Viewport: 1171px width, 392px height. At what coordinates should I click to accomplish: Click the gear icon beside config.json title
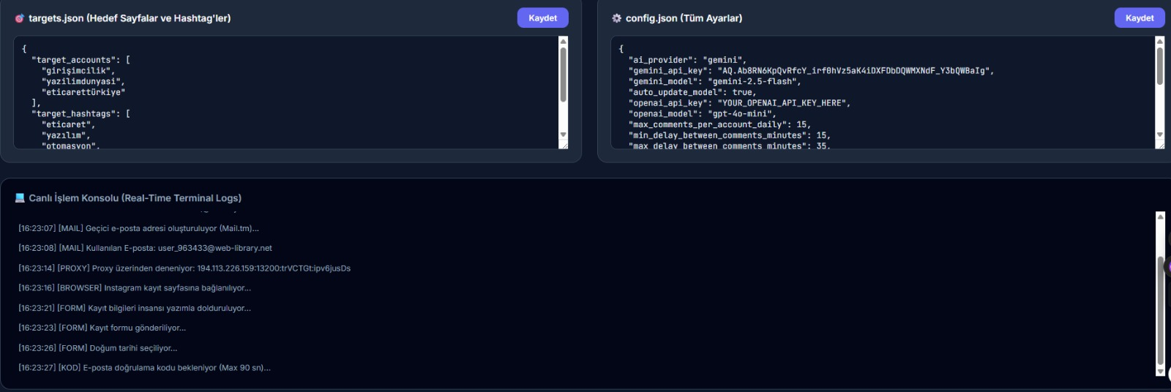616,18
